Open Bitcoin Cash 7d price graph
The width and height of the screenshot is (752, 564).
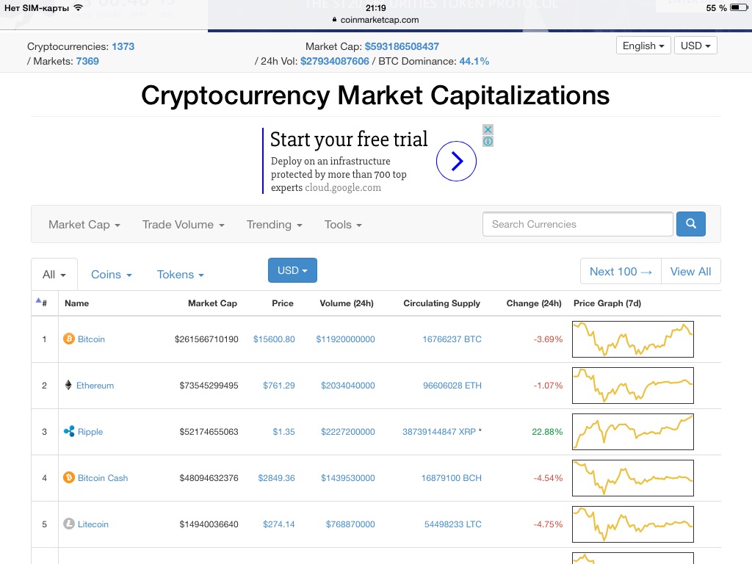pos(633,477)
